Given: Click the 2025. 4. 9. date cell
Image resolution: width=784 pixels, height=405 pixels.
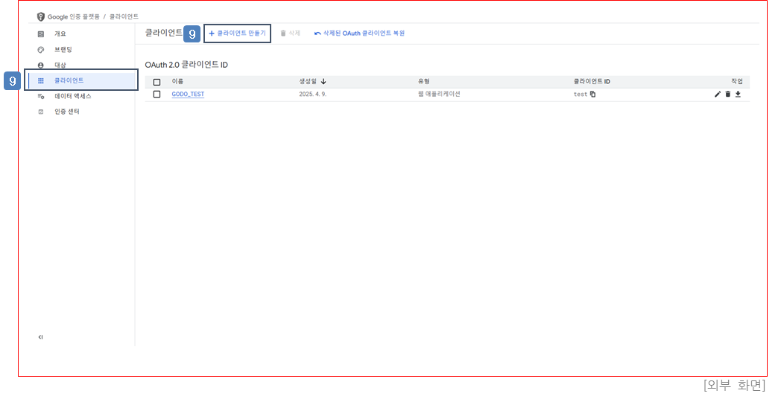Looking at the screenshot, I should 312,94.
